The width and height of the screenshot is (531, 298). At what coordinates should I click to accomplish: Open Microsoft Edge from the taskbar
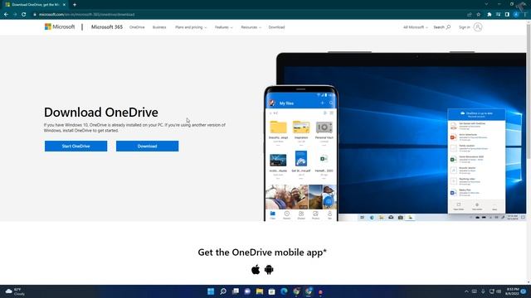[284, 291]
